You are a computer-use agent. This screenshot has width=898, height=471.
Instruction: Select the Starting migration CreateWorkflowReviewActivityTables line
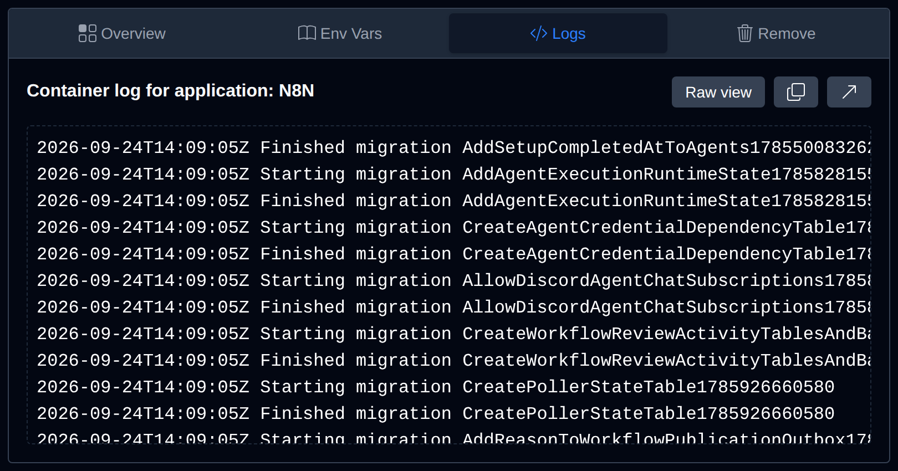(x=453, y=334)
